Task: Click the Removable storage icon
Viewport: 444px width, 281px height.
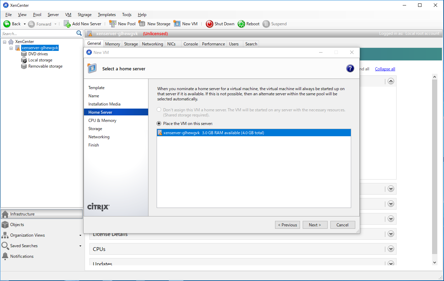Action: click(x=24, y=66)
